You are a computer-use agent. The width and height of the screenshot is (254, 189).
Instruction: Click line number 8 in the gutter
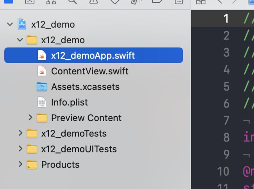227,137
